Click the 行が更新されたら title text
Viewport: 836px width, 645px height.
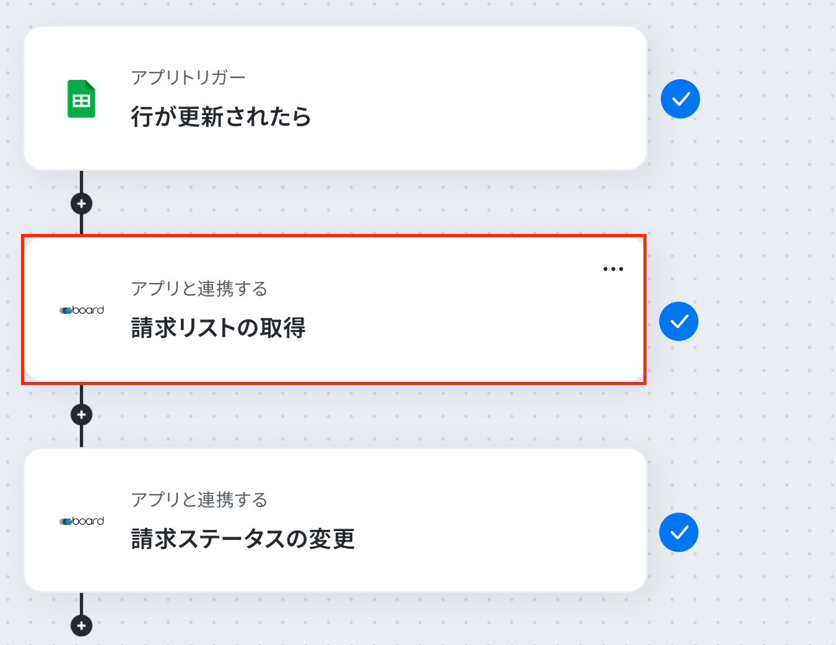point(221,117)
